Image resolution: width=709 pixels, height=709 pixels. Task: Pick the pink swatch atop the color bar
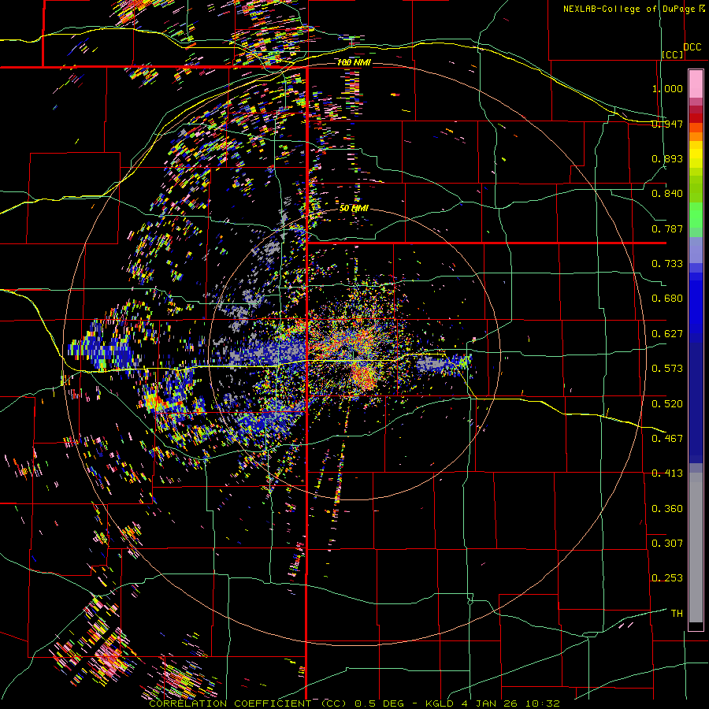click(x=696, y=84)
